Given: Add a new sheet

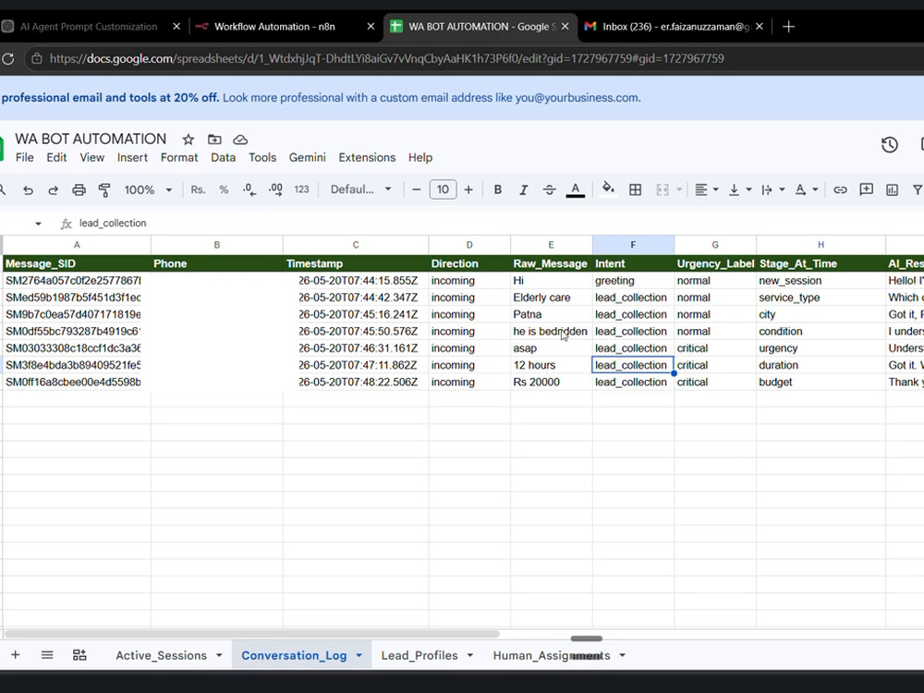Looking at the screenshot, I should pos(16,655).
